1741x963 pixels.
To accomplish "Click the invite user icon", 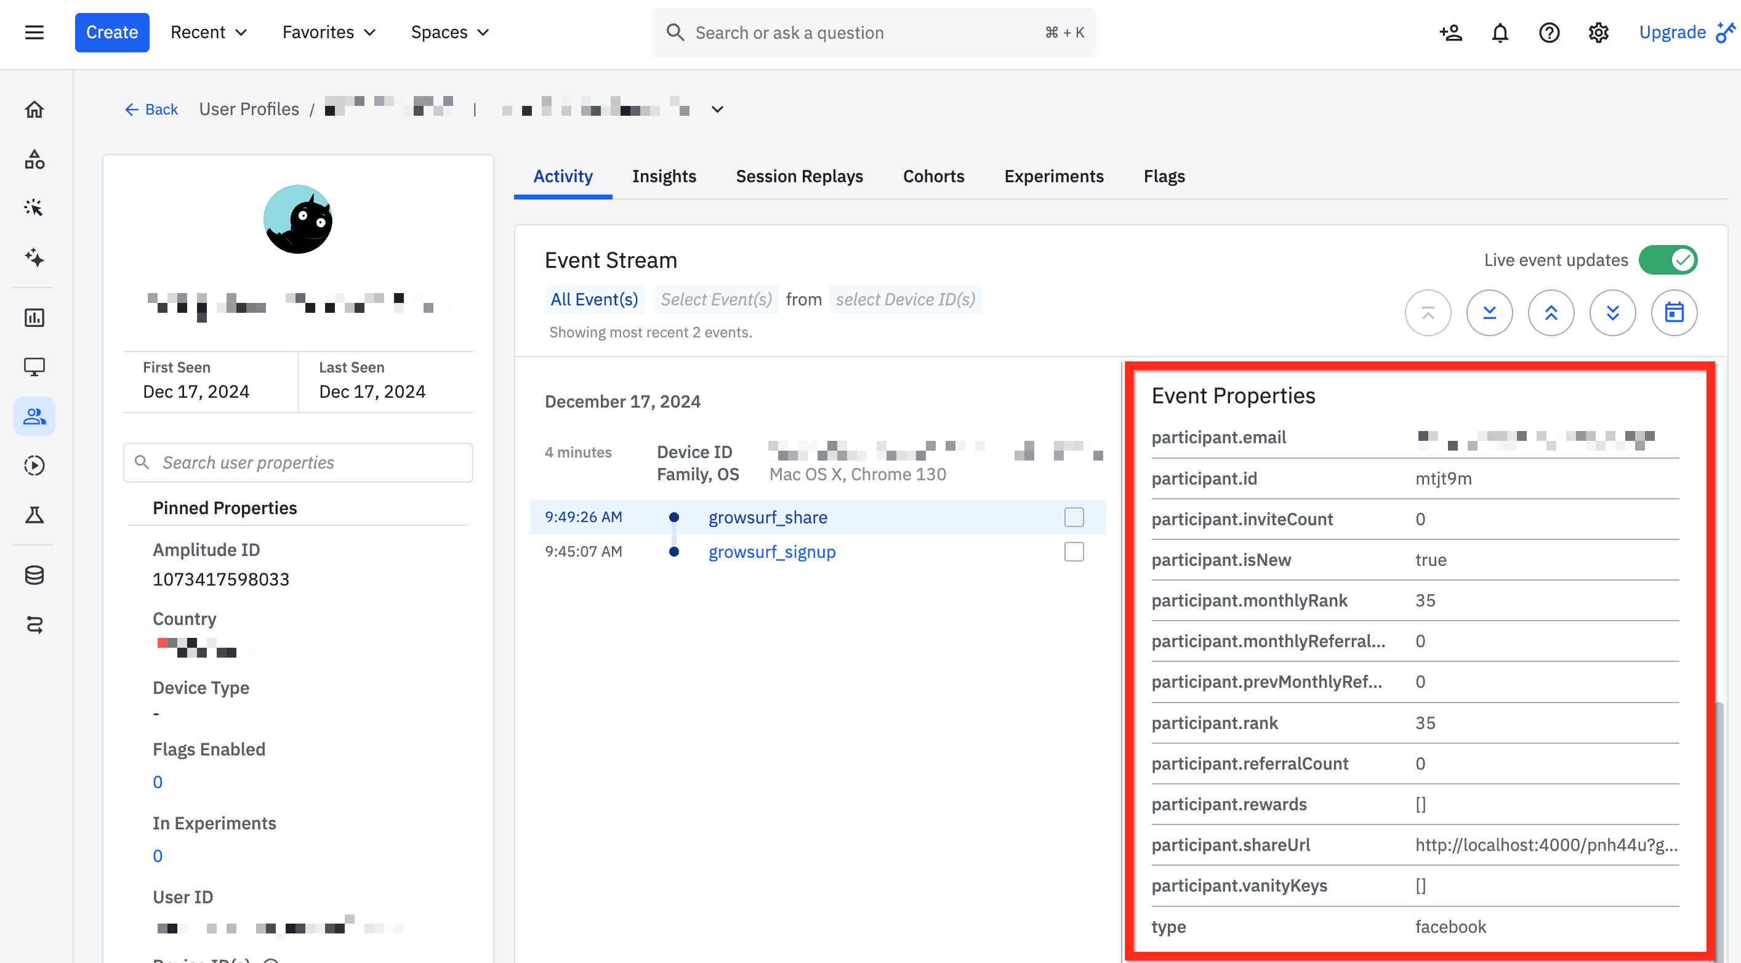I will [x=1450, y=33].
